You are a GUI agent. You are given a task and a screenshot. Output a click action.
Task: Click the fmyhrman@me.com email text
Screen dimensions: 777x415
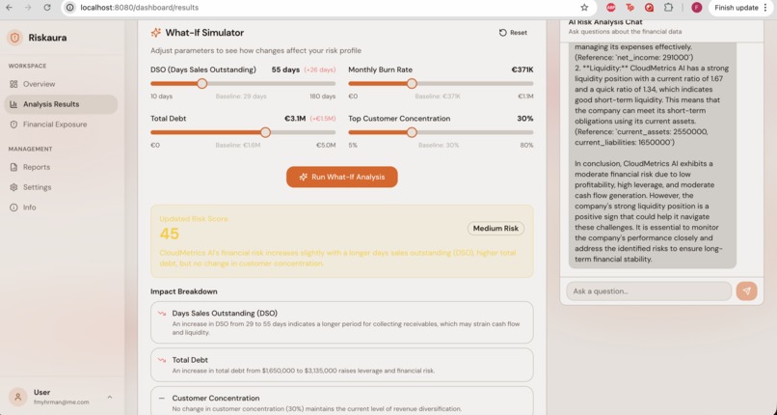pyautogui.click(x=62, y=402)
